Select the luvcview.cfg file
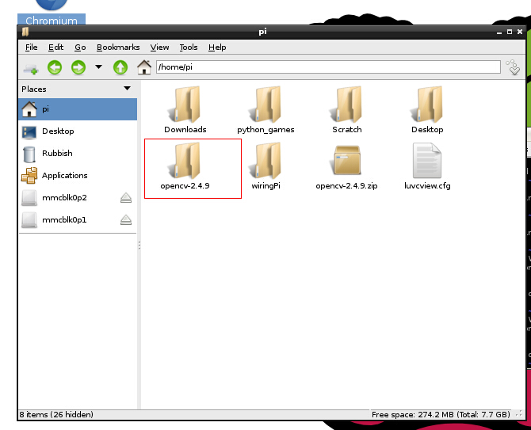 pyautogui.click(x=427, y=166)
